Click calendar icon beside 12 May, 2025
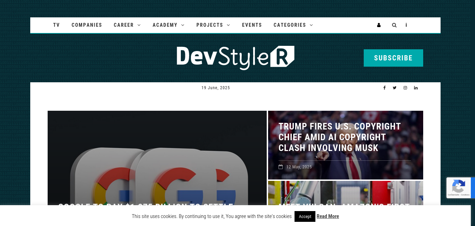The width and height of the screenshot is (475, 226). point(281,167)
